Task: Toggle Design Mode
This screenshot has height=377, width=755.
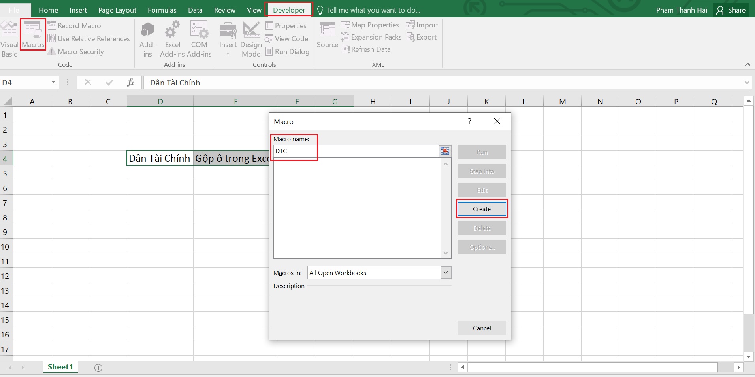Action: 251,39
